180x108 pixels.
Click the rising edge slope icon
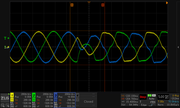pos(152,105)
